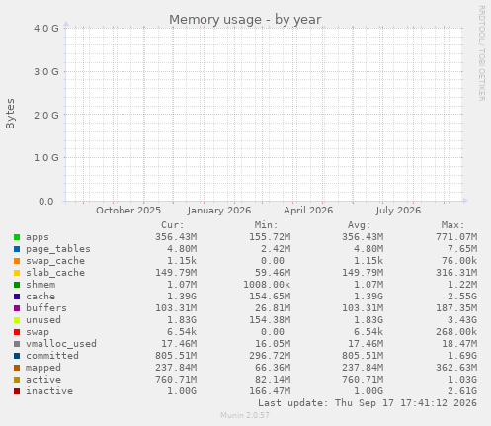
Task: Select the 'swap' legend label
Action: pos(38,332)
